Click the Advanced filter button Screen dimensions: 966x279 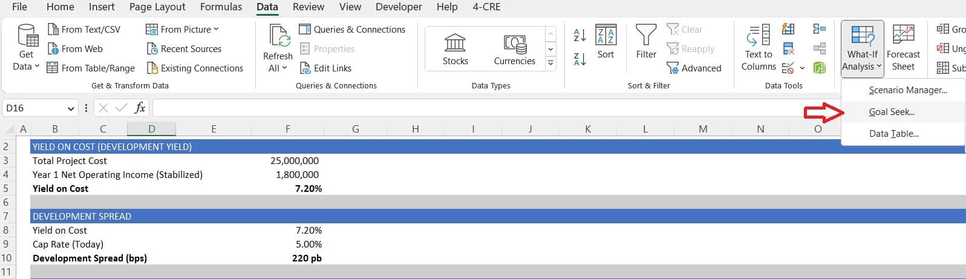[x=694, y=68]
